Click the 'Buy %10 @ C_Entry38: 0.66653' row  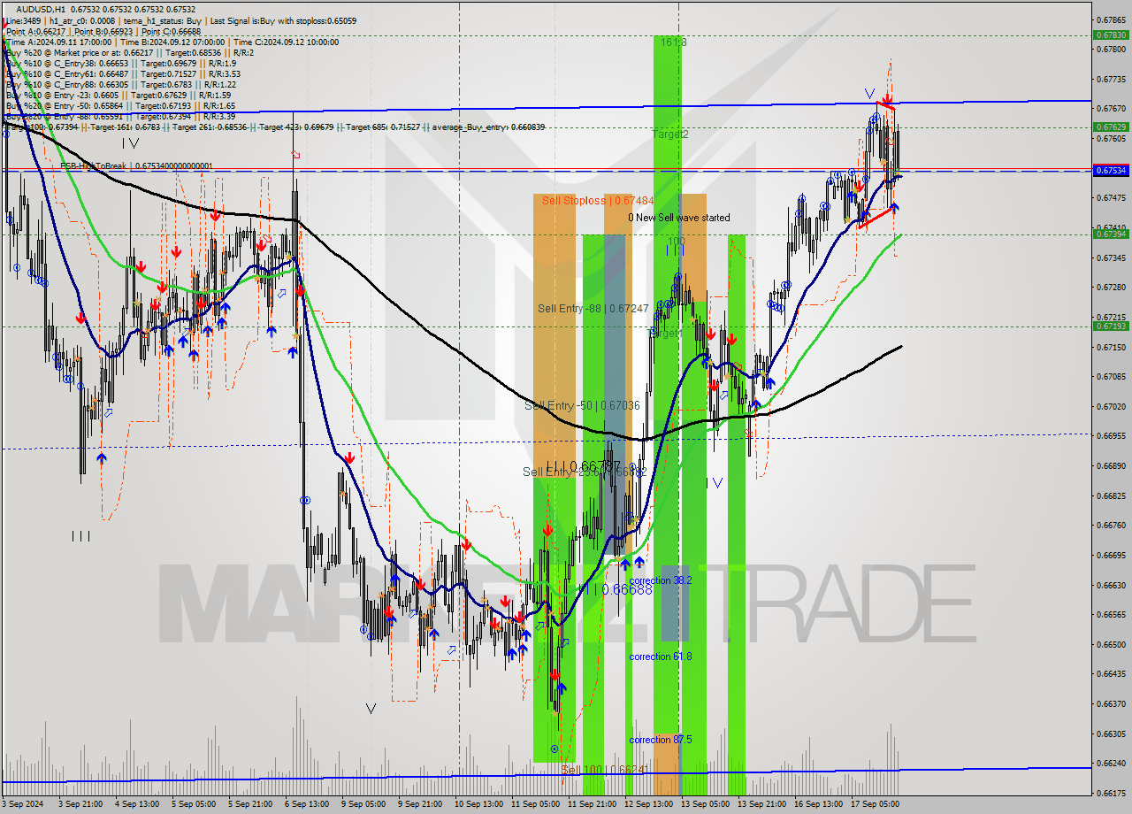point(120,63)
